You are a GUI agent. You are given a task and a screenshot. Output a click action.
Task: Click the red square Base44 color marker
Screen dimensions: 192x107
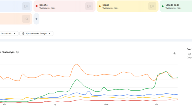coord(37,6)
